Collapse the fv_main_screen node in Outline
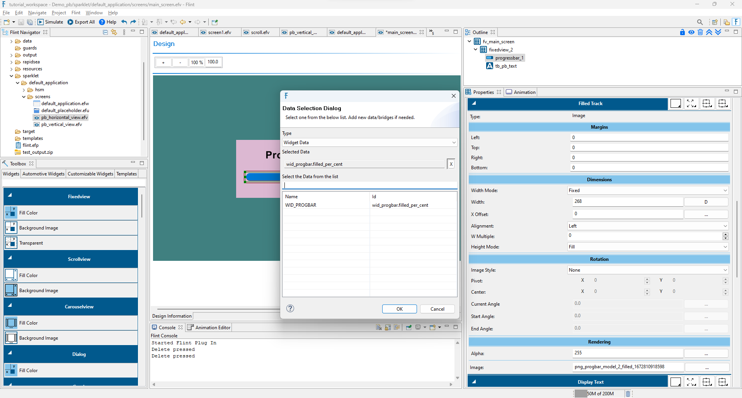The height and width of the screenshot is (398, 742). [469, 41]
